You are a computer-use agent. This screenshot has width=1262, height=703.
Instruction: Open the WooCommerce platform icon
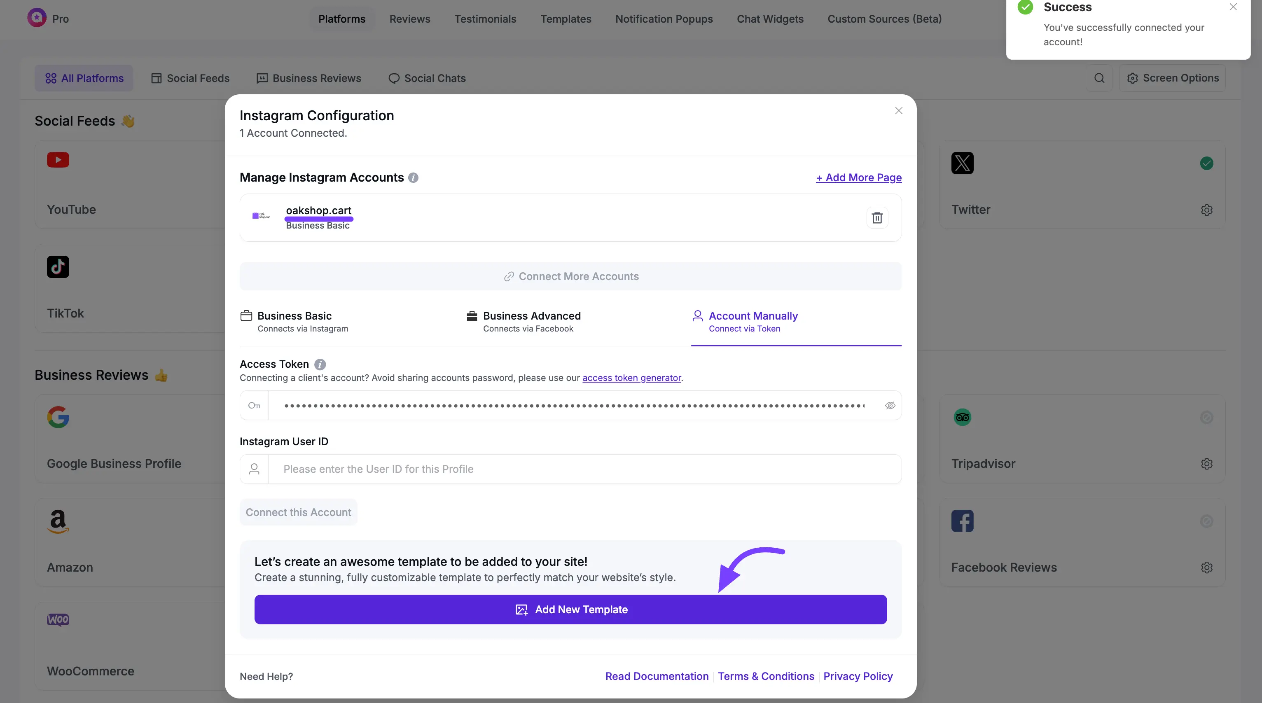pyautogui.click(x=57, y=619)
